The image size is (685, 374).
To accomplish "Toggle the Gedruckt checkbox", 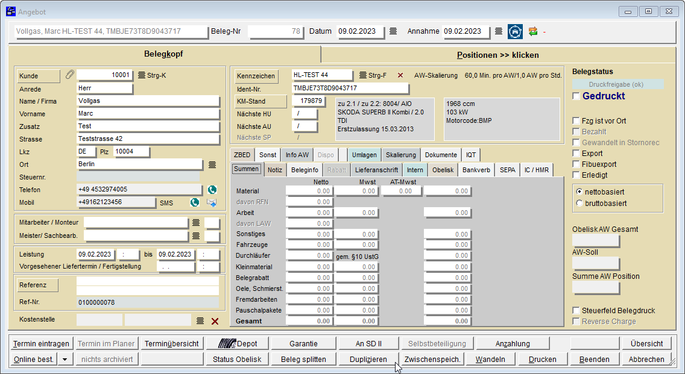I will click(576, 96).
